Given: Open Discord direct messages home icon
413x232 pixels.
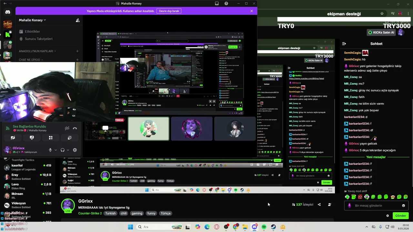Looking at the screenshot, I should pos(8,12).
